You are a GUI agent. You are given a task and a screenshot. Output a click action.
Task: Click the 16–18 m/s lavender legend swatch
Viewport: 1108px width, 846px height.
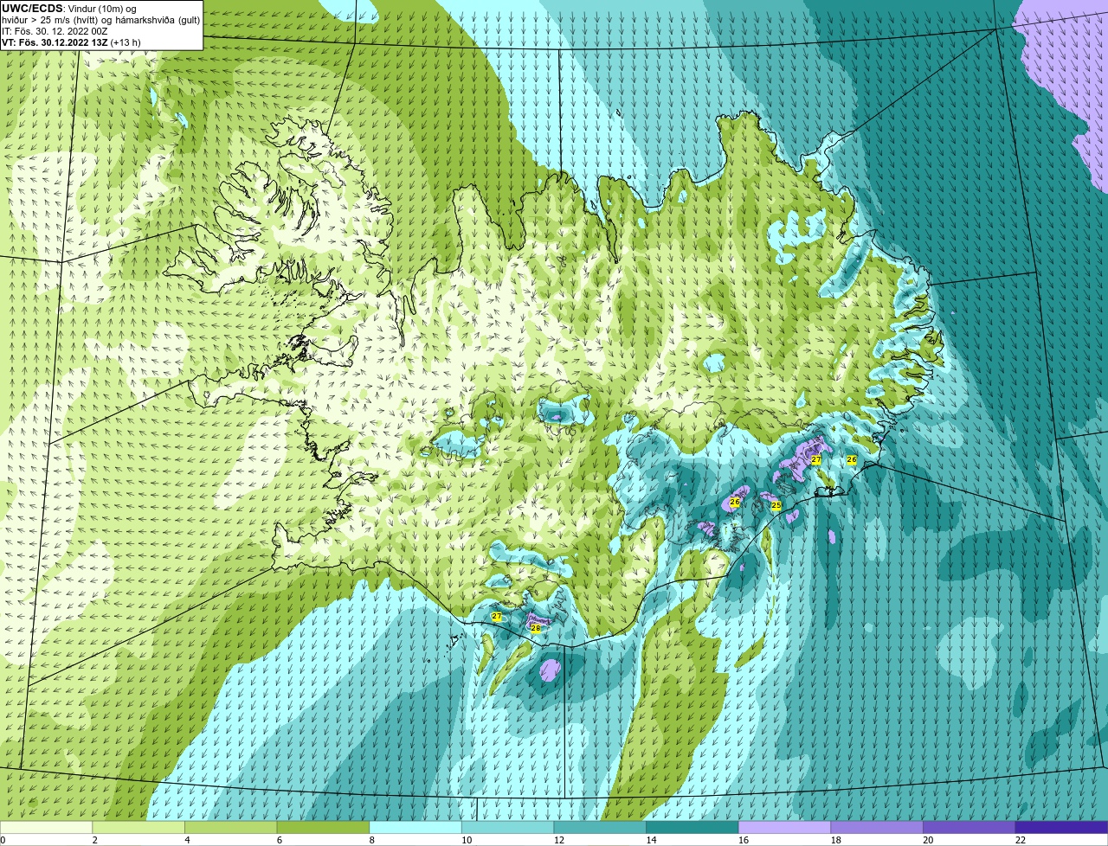[785, 827]
